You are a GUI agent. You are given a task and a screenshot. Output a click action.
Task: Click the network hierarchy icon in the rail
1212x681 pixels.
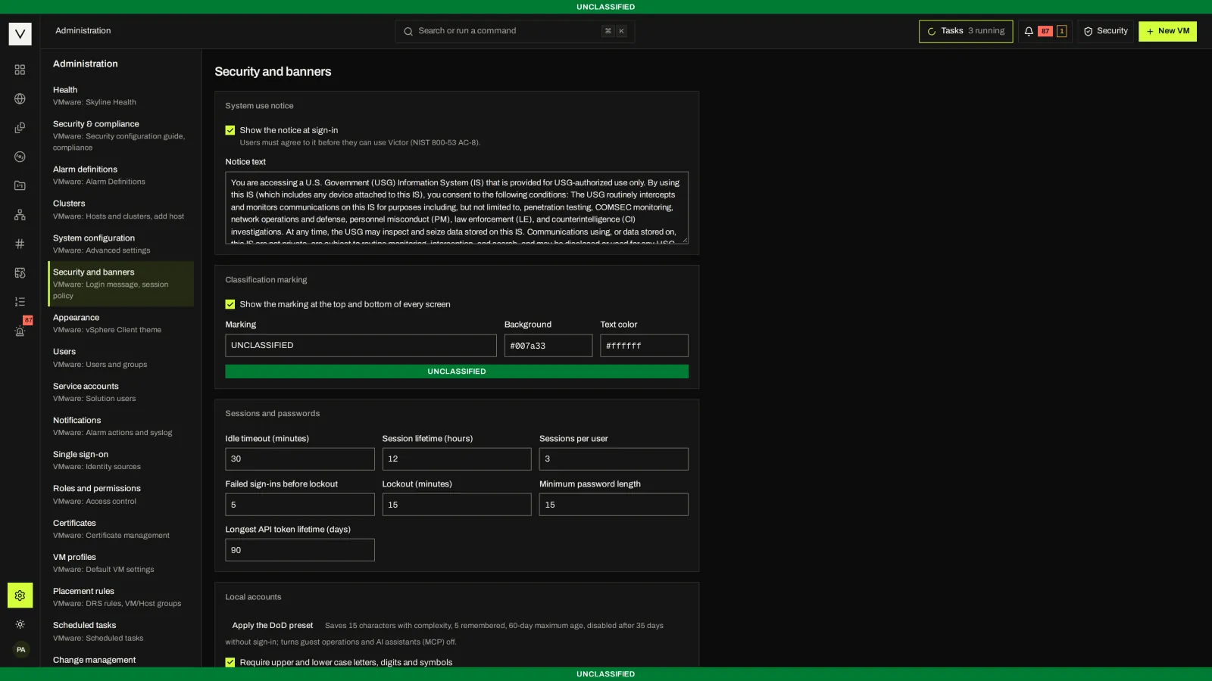pos(20,215)
